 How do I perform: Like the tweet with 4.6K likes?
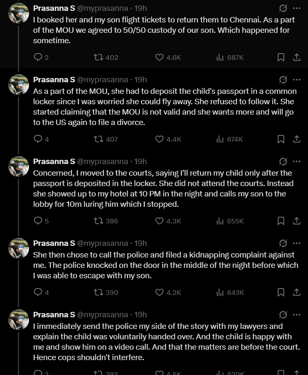pos(160,57)
